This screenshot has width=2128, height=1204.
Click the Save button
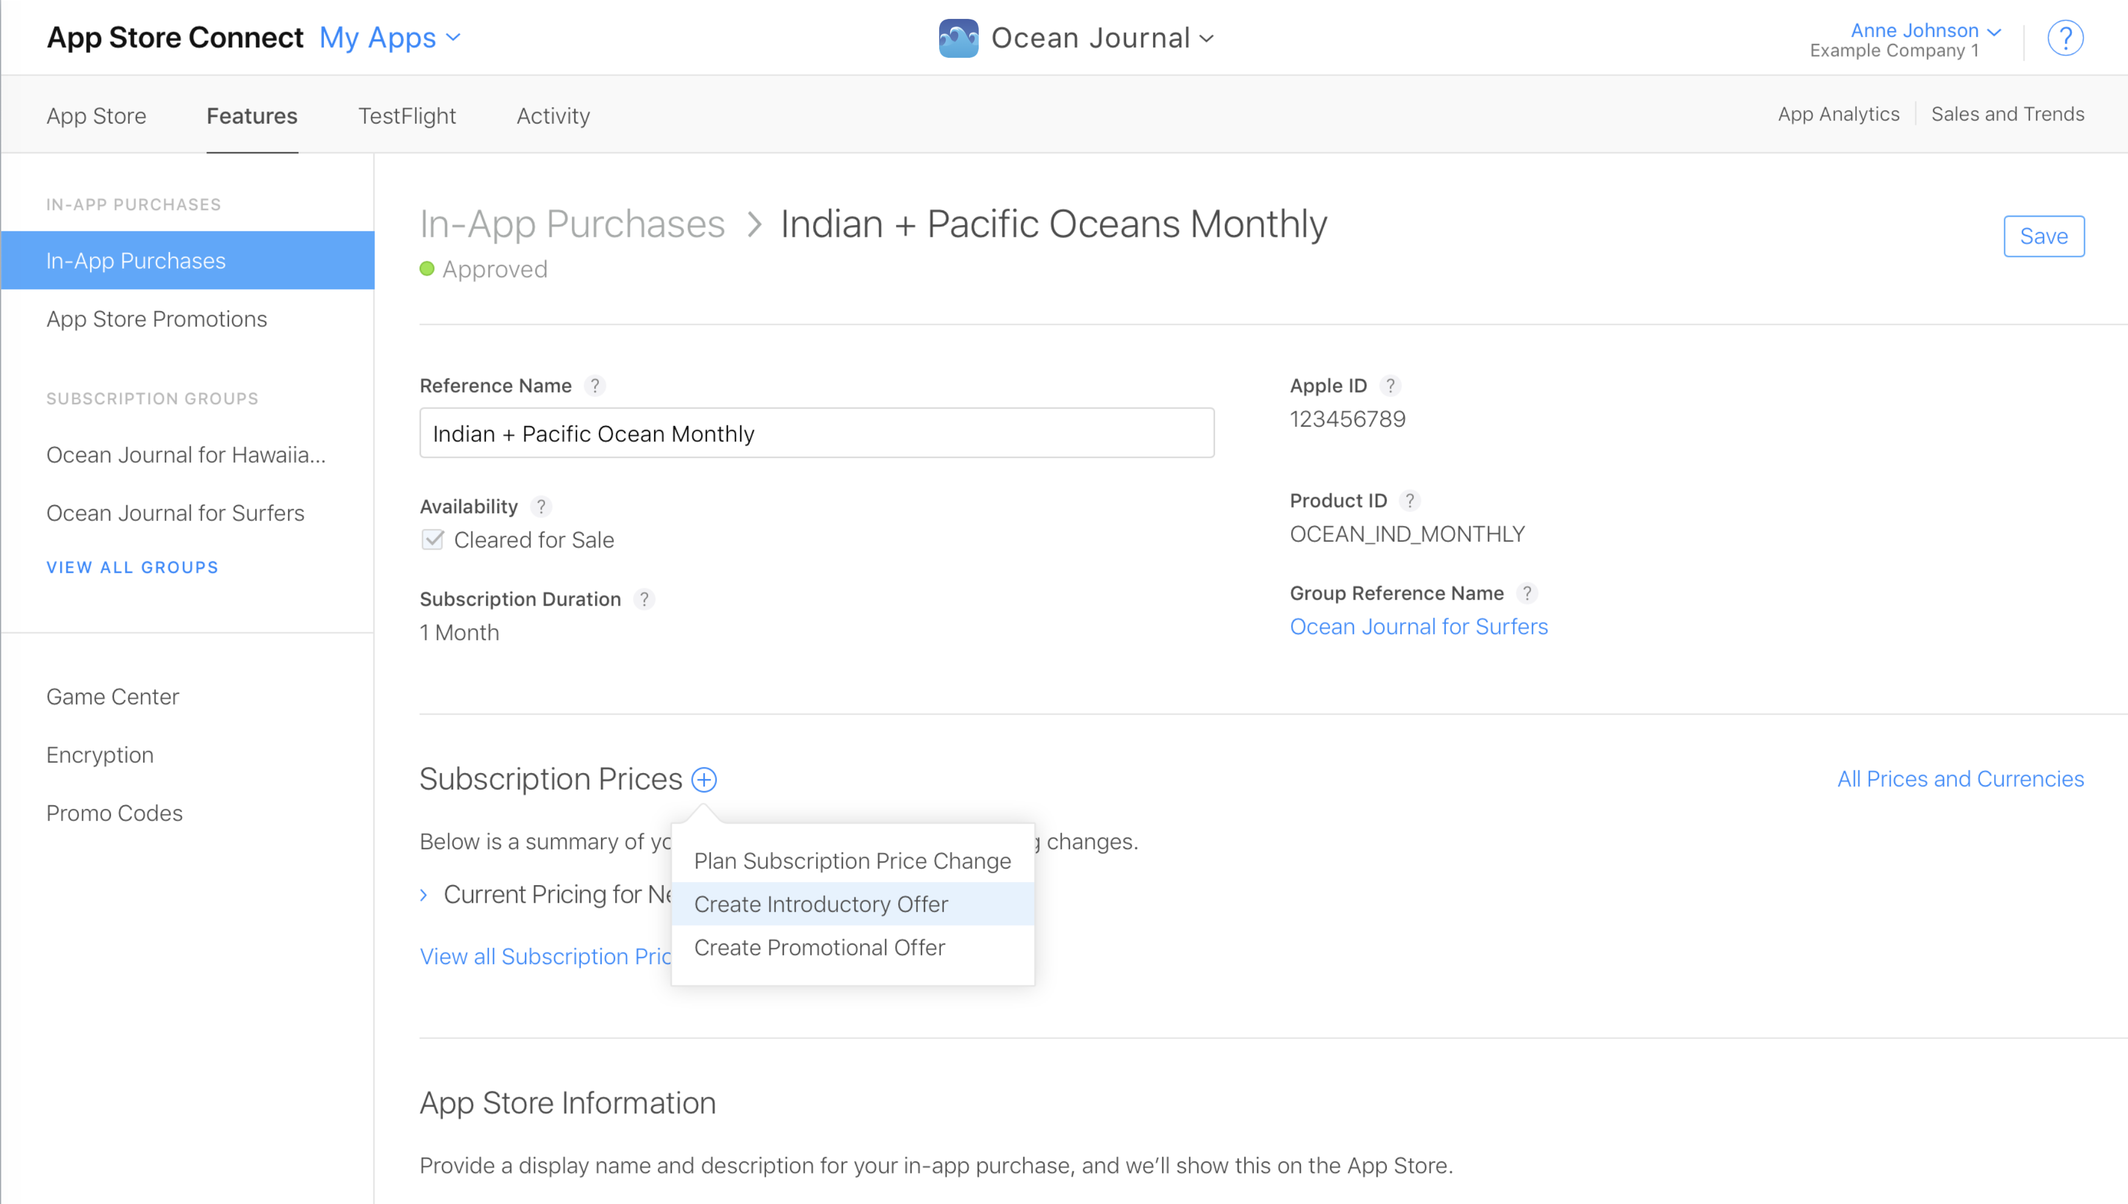[2043, 237]
